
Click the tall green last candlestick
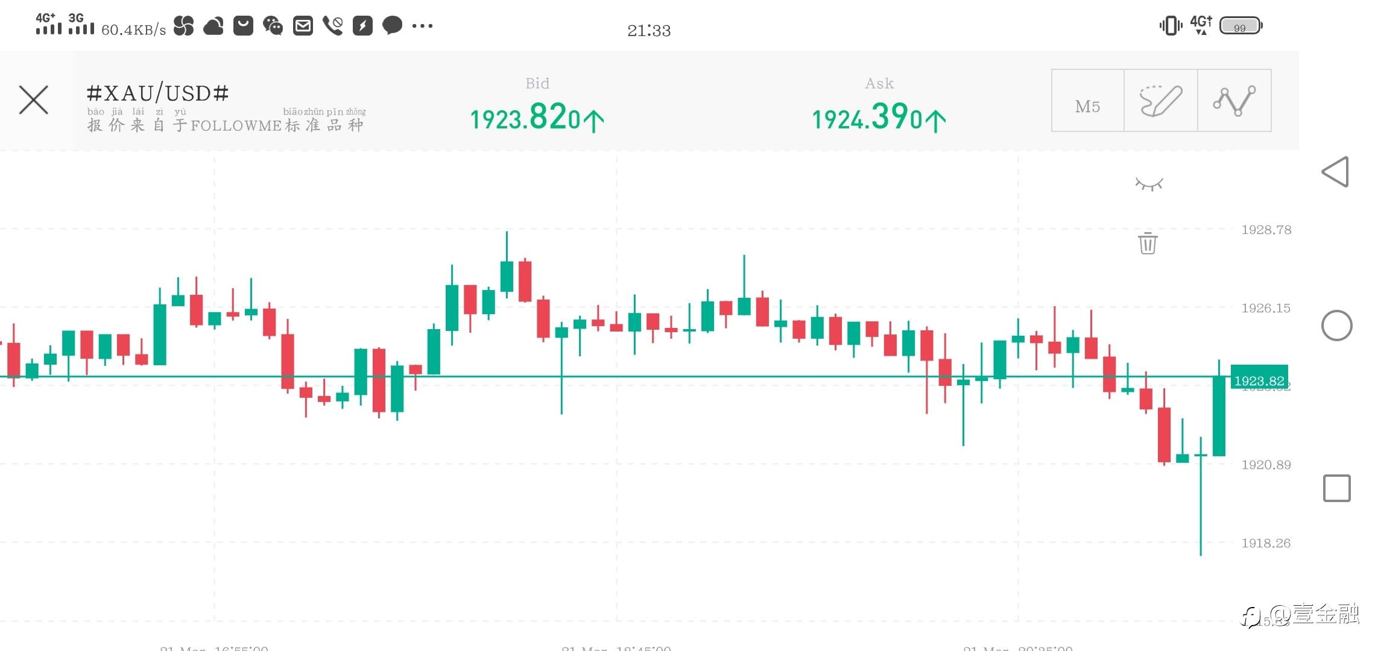click(1219, 416)
